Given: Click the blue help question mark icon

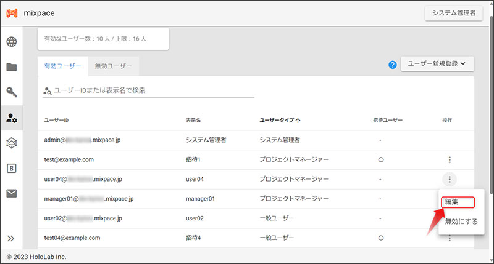Looking at the screenshot, I should coord(392,64).
